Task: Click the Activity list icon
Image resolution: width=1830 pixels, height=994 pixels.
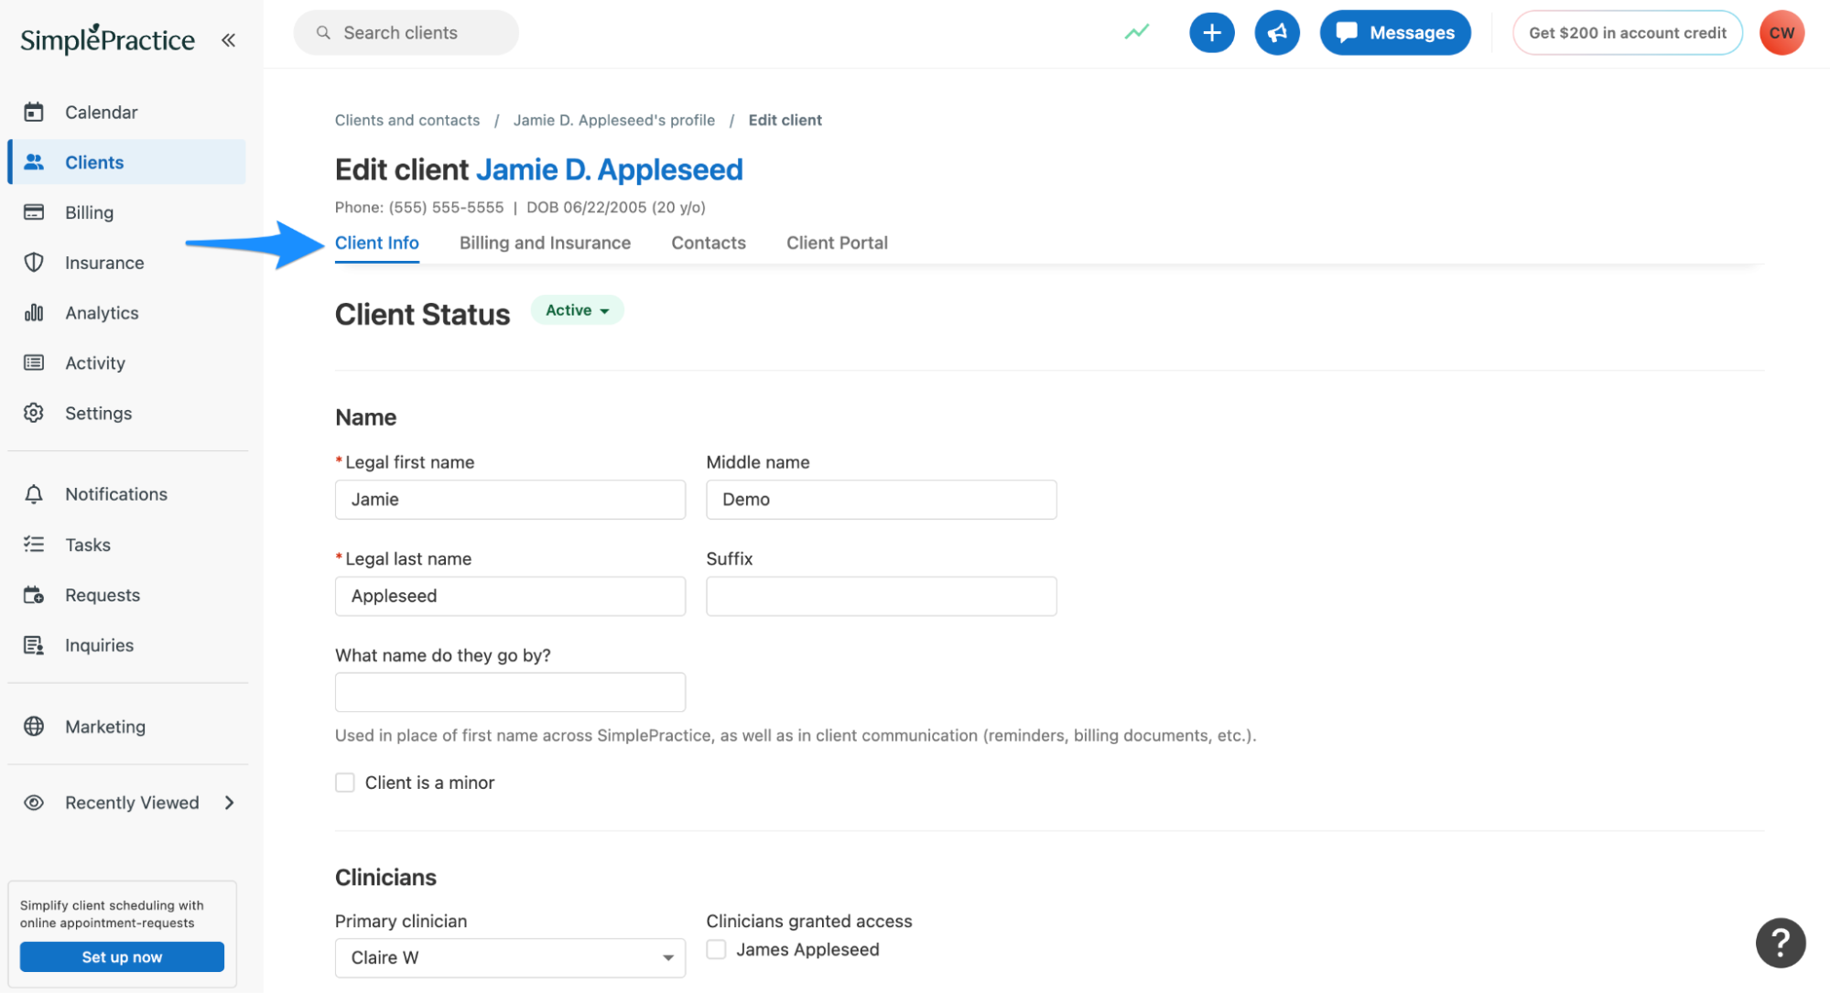Action: [34, 363]
